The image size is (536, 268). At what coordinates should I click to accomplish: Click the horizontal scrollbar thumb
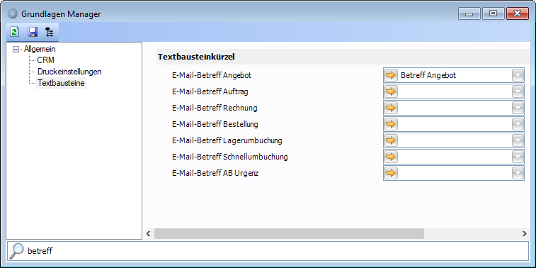(x=289, y=233)
